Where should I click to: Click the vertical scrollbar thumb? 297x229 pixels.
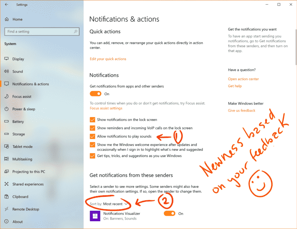point(296,47)
